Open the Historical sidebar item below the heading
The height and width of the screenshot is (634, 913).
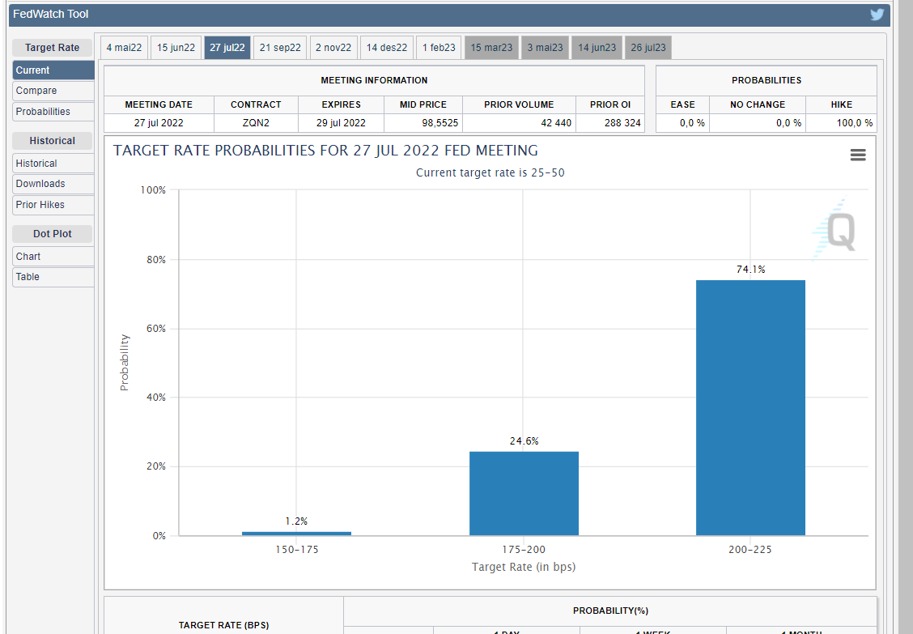[x=53, y=164]
